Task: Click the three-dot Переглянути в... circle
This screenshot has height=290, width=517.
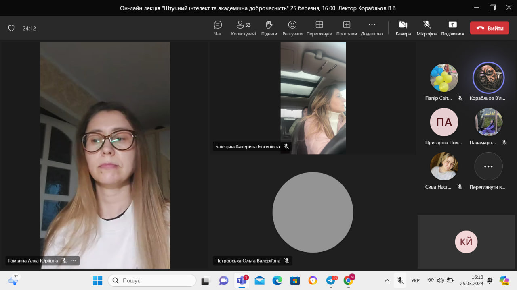Action: pyautogui.click(x=488, y=166)
